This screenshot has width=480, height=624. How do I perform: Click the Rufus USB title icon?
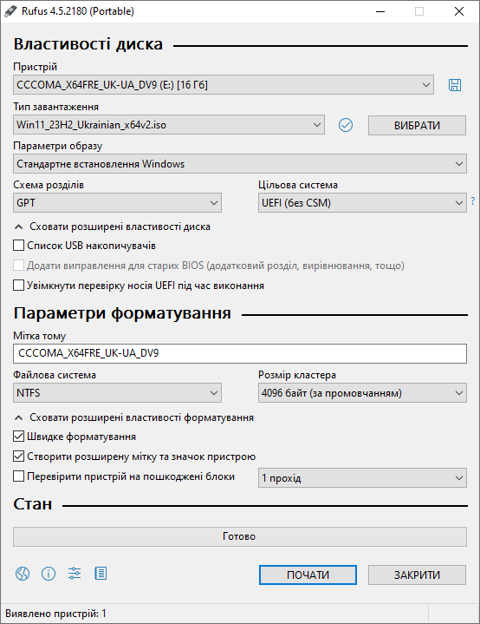pyautogui.click(x=10, y=11)
